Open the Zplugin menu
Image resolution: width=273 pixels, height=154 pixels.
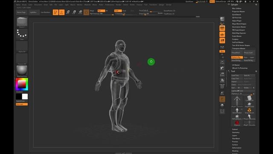pyautogui.click(x=161, y=5)
